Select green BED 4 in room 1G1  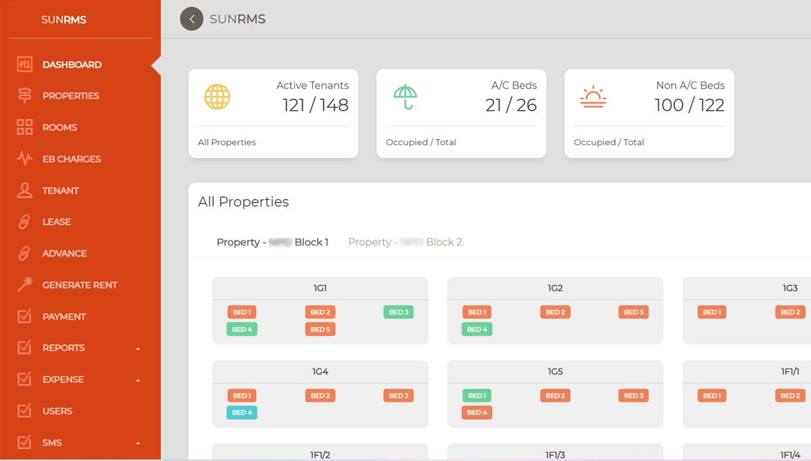(242, 329)
